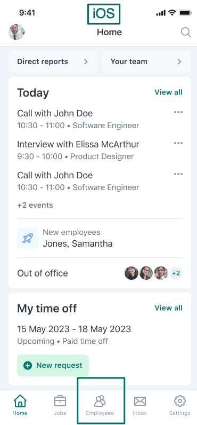Tap the profile avatar photo
The width and height of the screenshot is (197, 425).
[x=17, y=32]
